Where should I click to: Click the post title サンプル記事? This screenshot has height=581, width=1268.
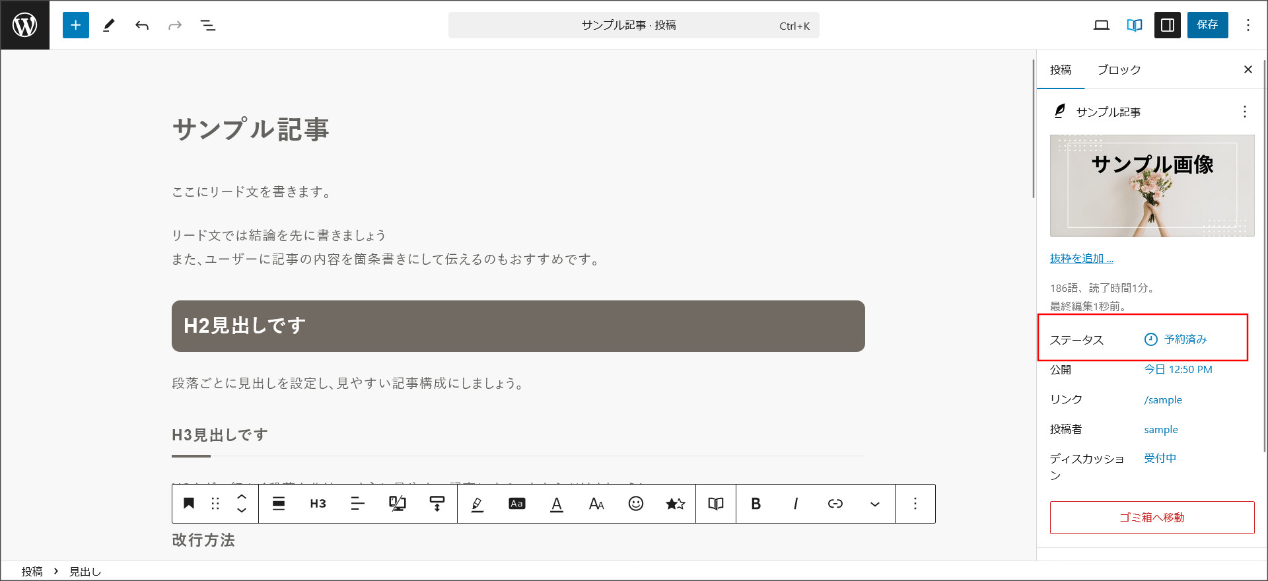pos(251,129)
